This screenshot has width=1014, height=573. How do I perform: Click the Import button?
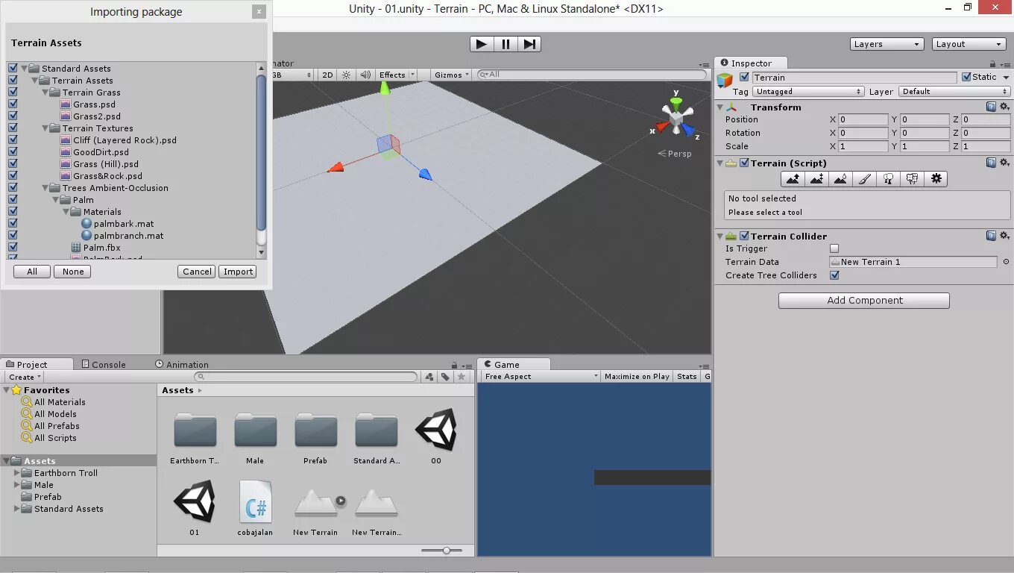(x=239, y=272)
